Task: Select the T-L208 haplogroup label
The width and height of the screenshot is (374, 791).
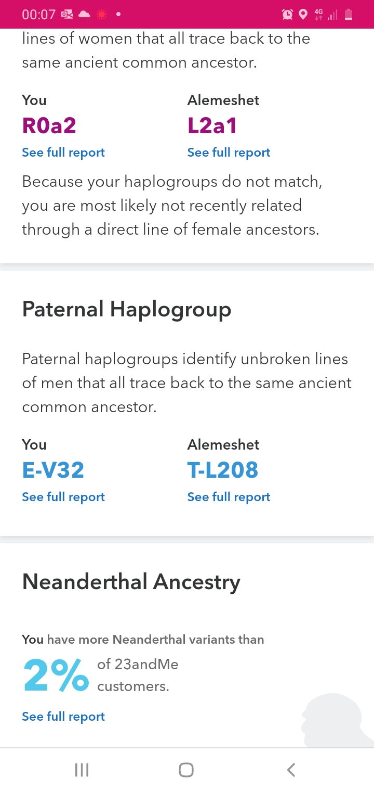Action: pos(222,470)
